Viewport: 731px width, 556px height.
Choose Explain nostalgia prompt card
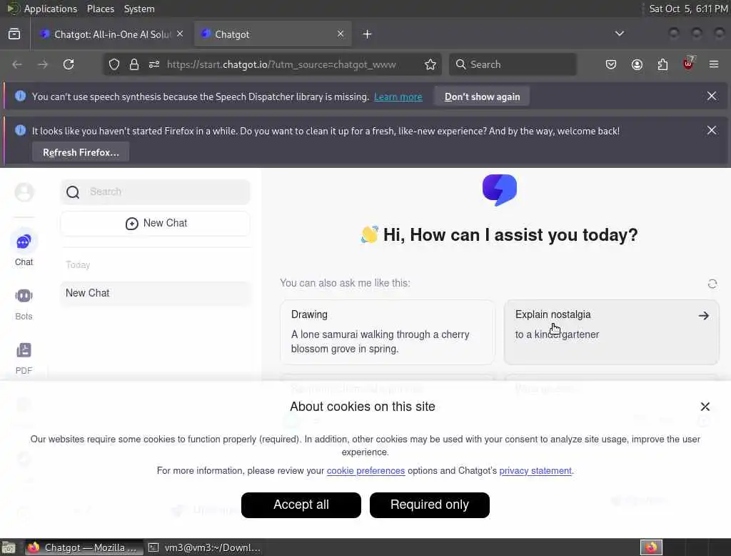click(x=612, y=332)
